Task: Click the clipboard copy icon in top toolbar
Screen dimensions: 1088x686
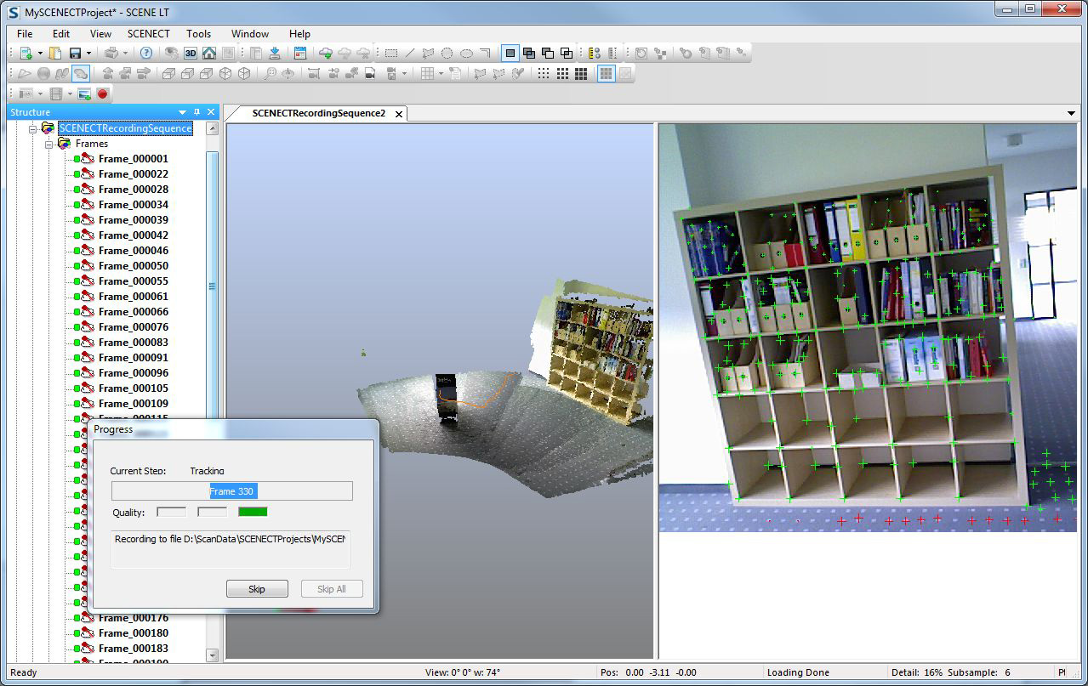Action: (x=255, y=53)
